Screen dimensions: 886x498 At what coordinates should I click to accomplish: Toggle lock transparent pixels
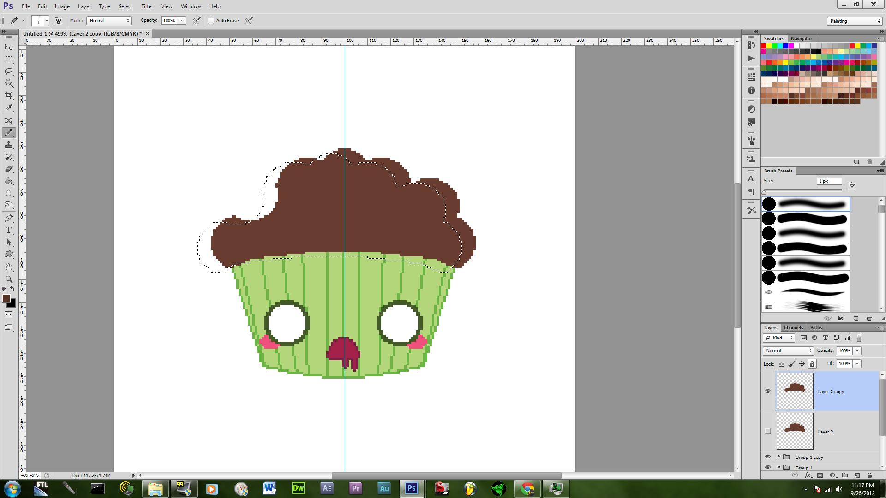[x=781, y=364]
